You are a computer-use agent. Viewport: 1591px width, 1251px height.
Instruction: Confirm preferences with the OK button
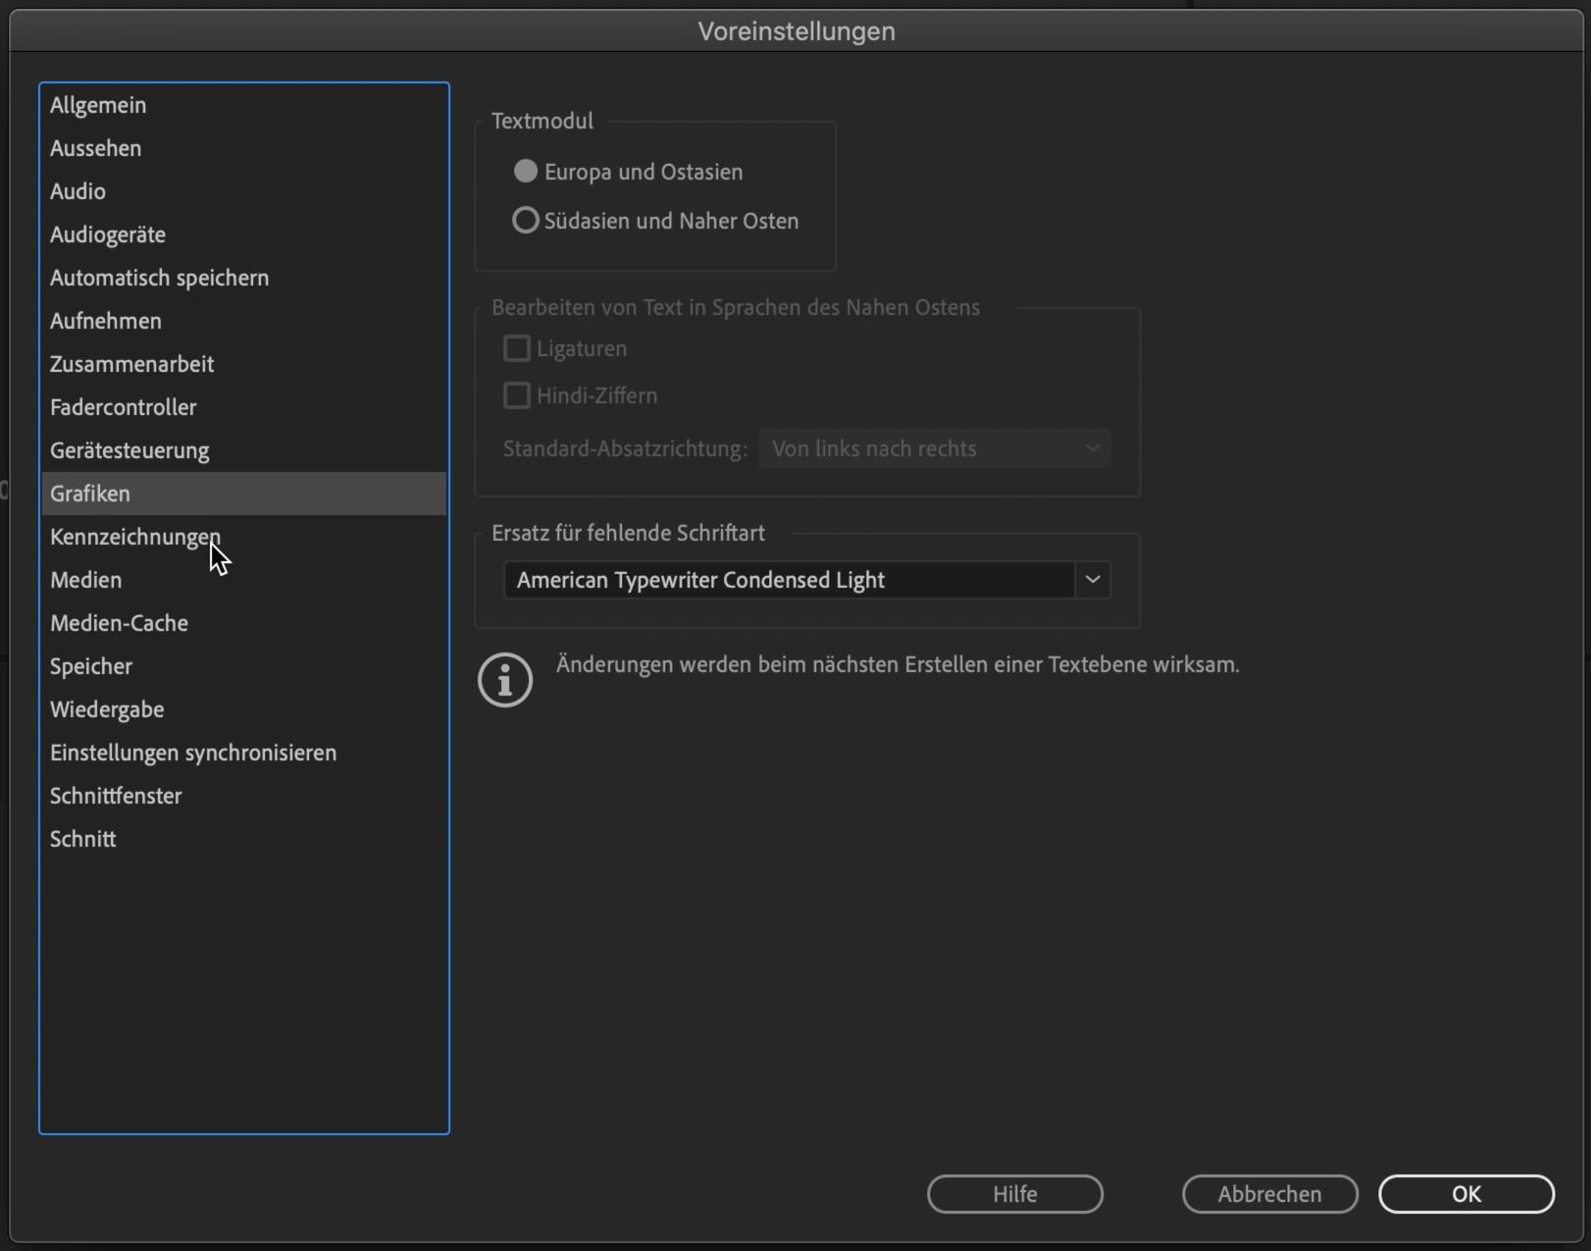pos(1465,1194)
